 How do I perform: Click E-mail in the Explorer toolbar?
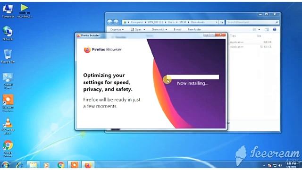pos(177,29)
